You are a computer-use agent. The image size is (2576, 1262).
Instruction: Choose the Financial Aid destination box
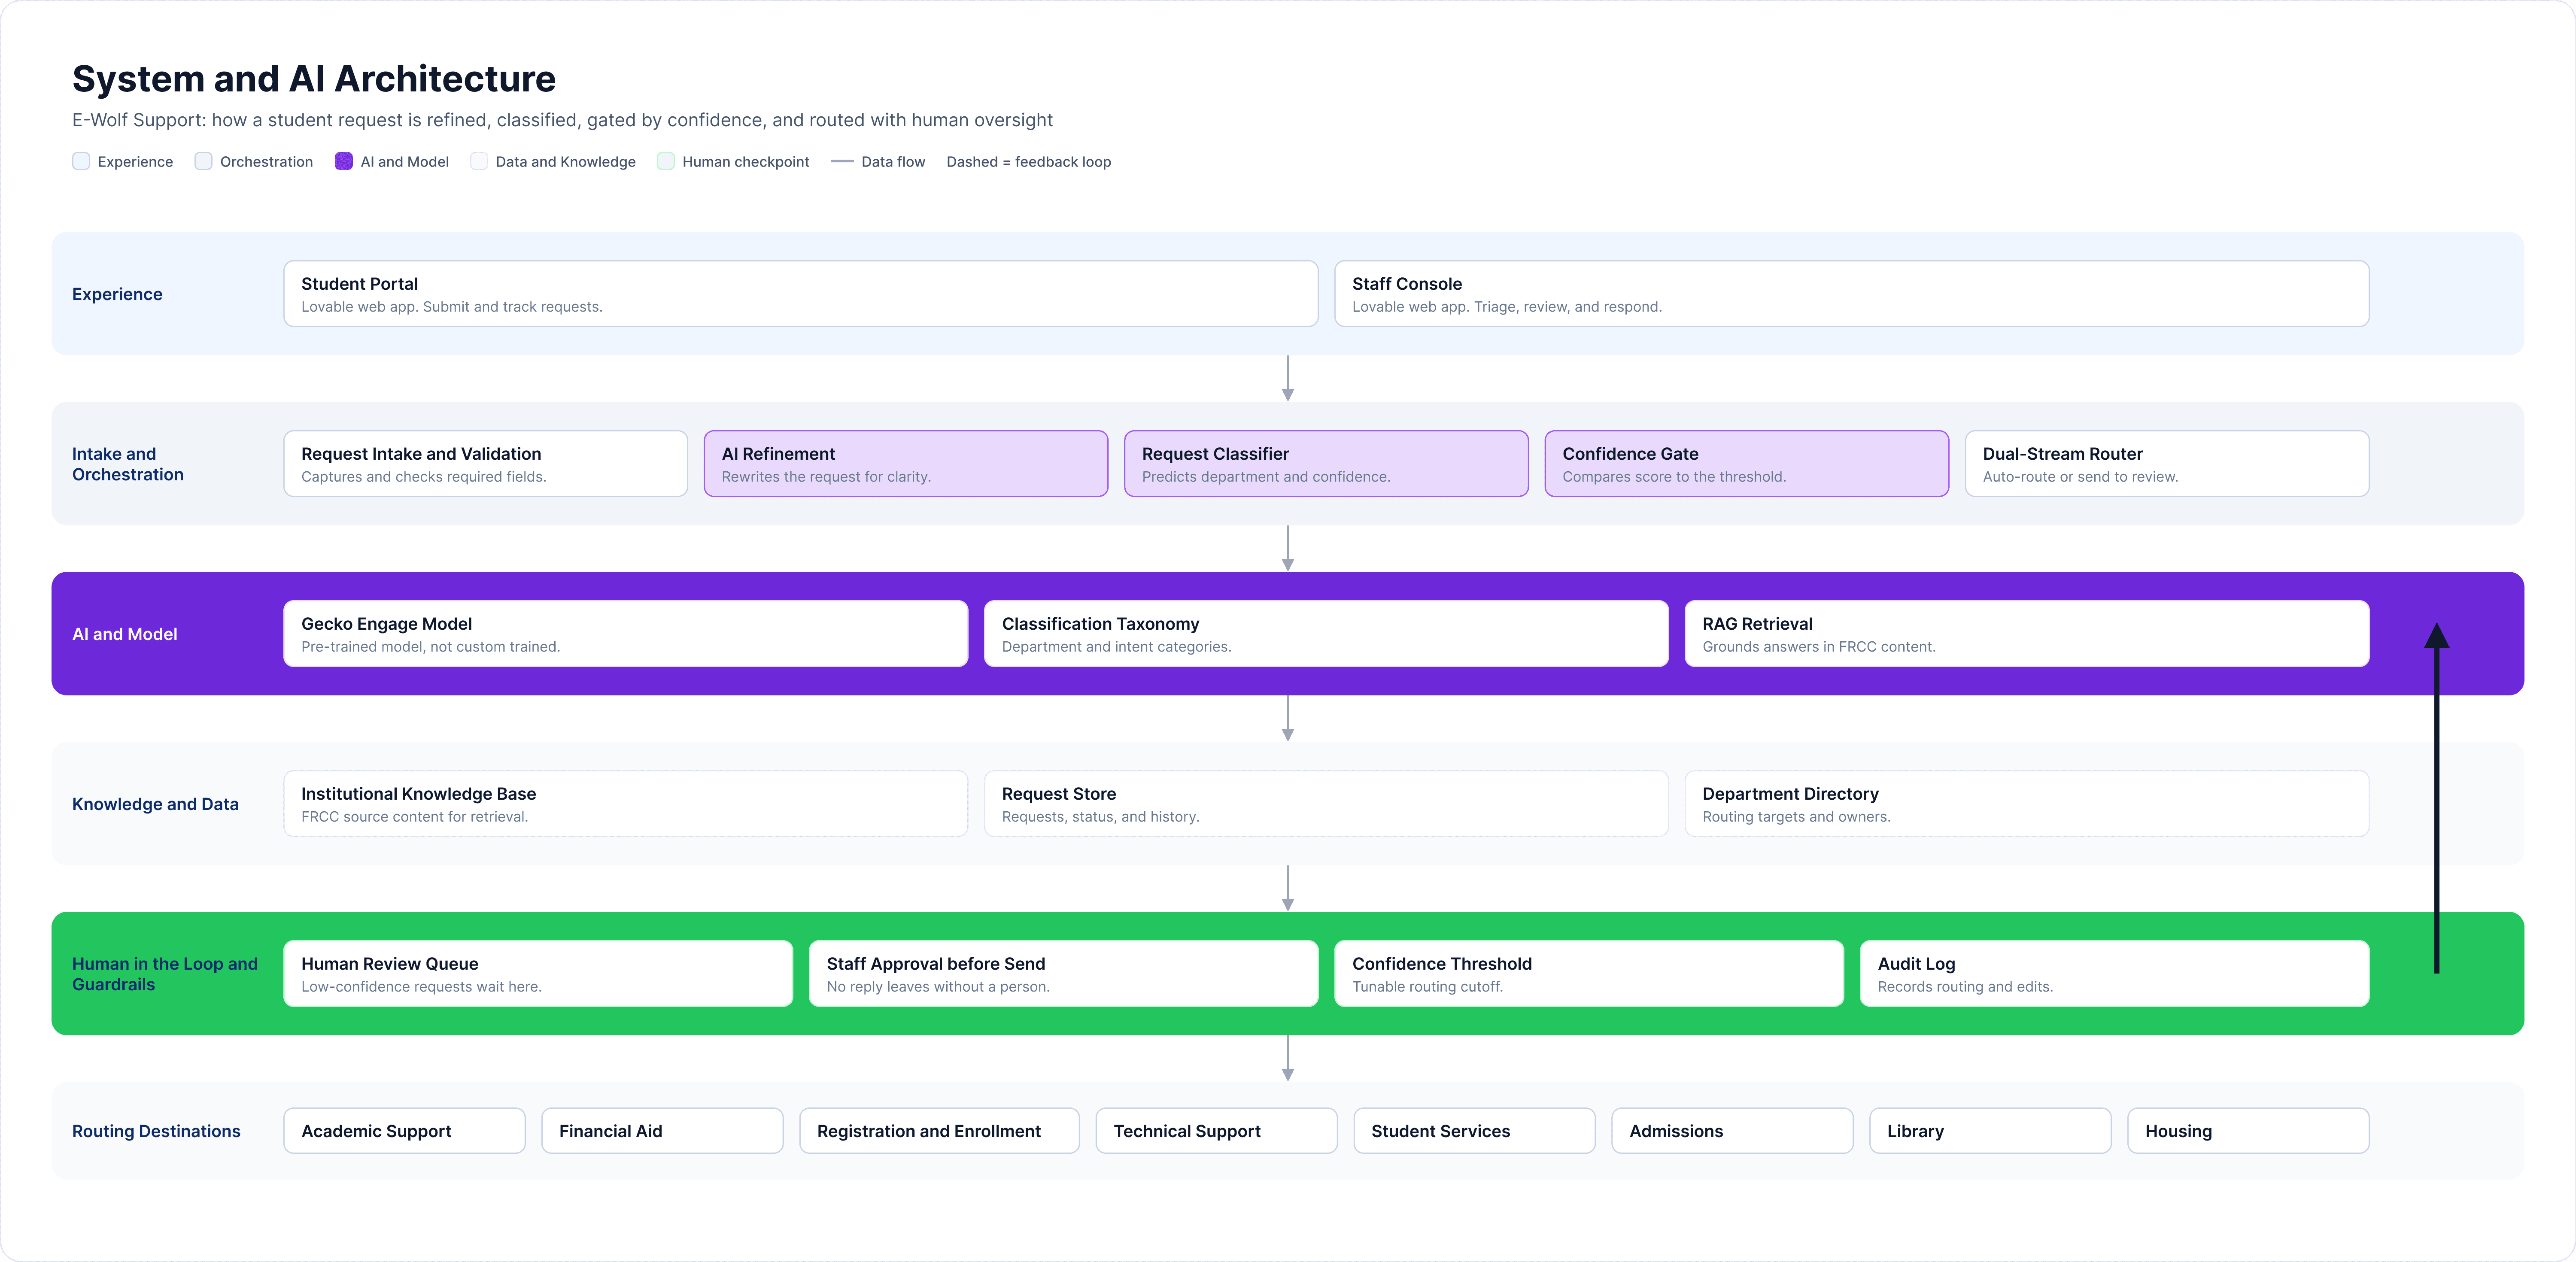coord(662,1131)
